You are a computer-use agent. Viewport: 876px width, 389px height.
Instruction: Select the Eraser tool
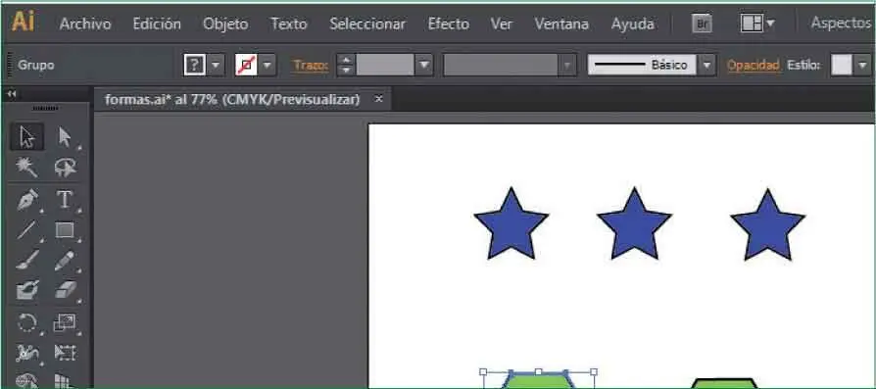(x=66, y=289)
